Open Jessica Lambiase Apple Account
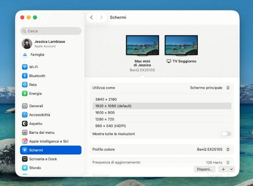This screenshot has height=186, width=253. point(50,43)
